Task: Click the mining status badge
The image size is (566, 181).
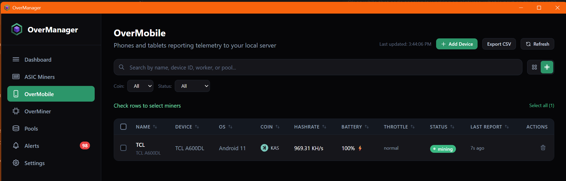Action: (443, 149)
